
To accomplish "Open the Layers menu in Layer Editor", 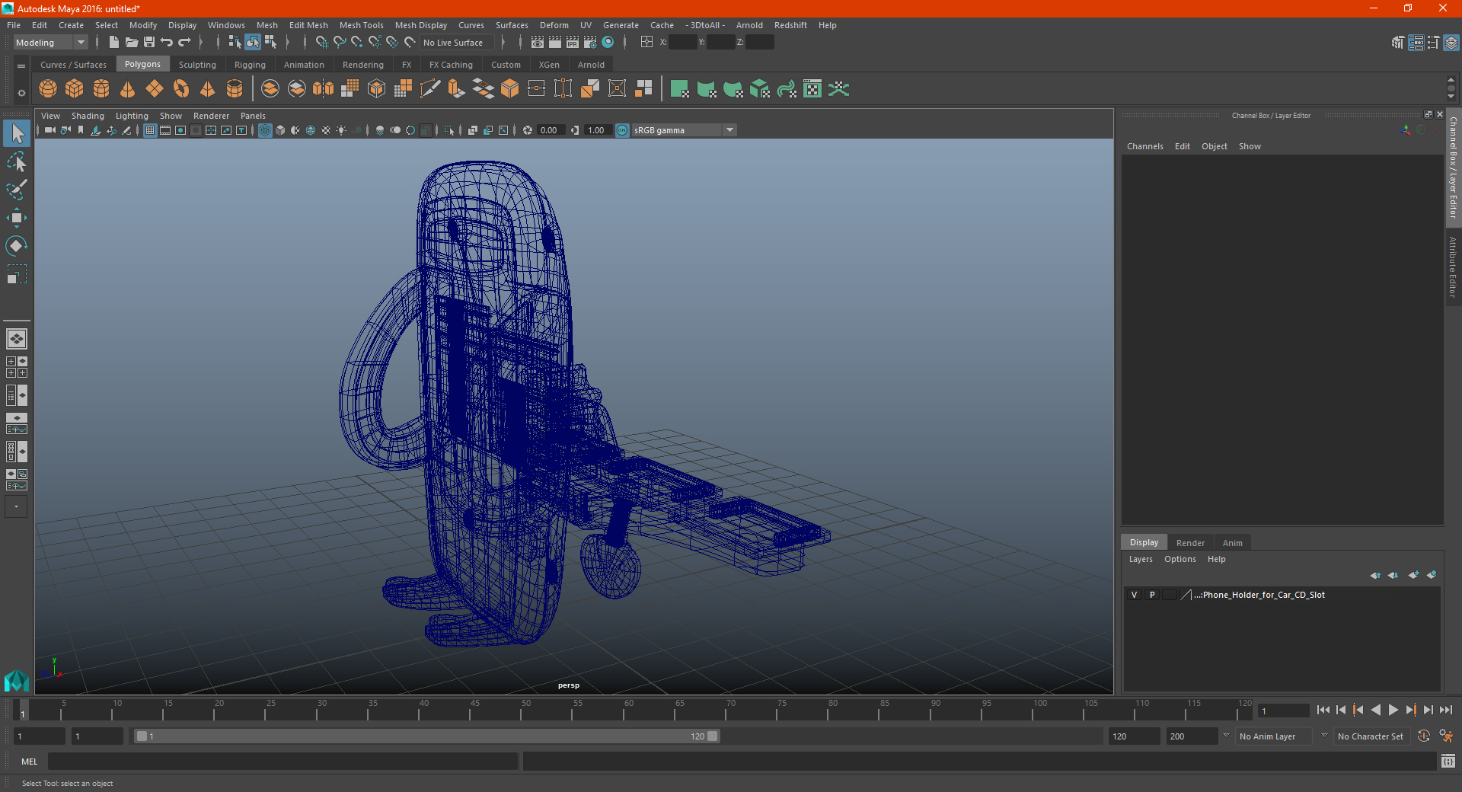I will [x=1141, y=559].
